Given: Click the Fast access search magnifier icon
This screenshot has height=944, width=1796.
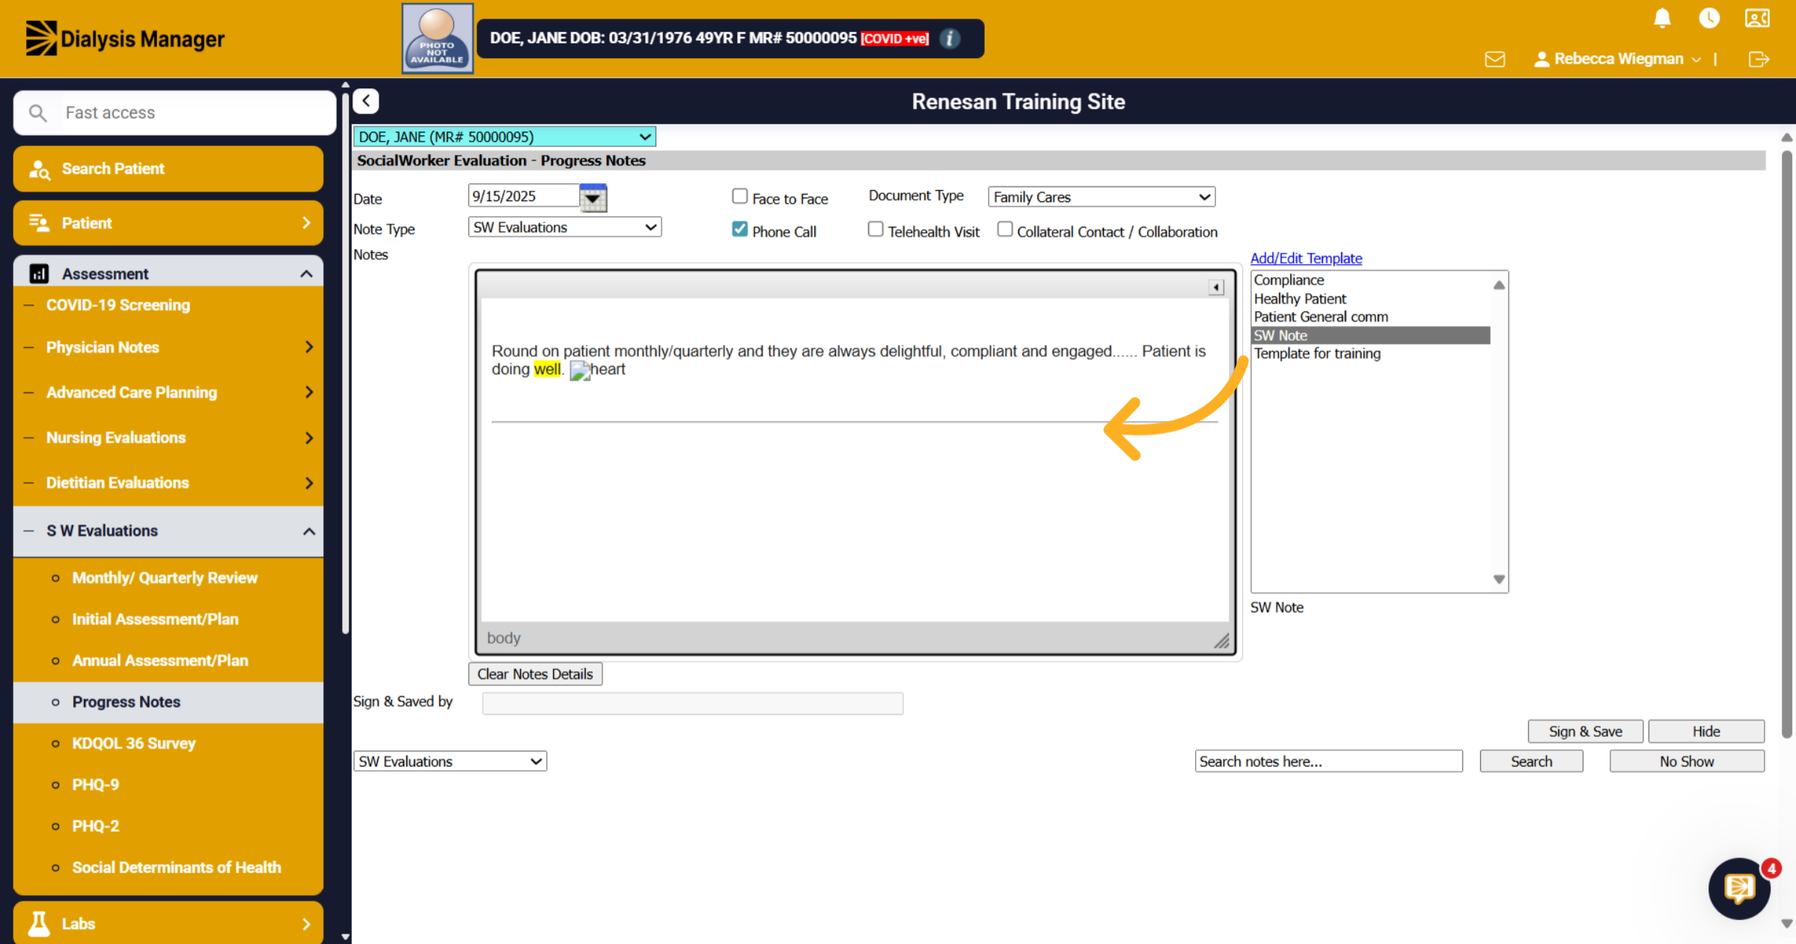Looking at the screenshot, I should 37,113.
